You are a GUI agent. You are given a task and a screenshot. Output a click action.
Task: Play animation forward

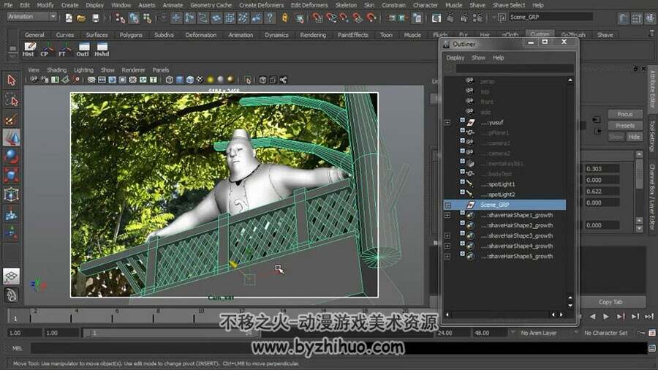pos(606,317)
